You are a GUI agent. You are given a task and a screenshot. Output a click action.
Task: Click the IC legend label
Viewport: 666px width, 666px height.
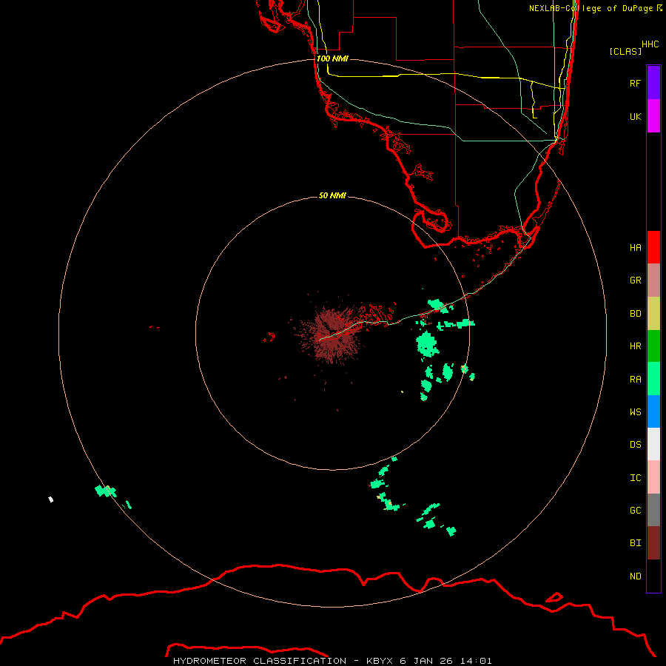click(635, 478)
